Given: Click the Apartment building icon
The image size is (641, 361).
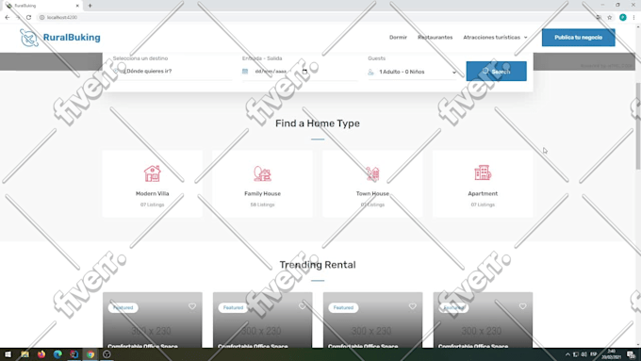Looking at the screenshot, I should pos(483,172).
